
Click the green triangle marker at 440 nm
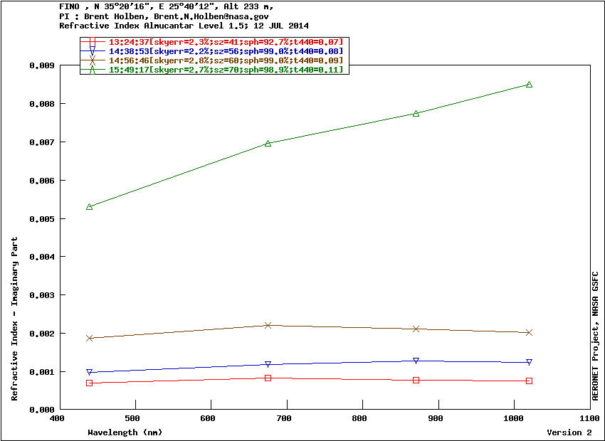click(x=90, y=206)
